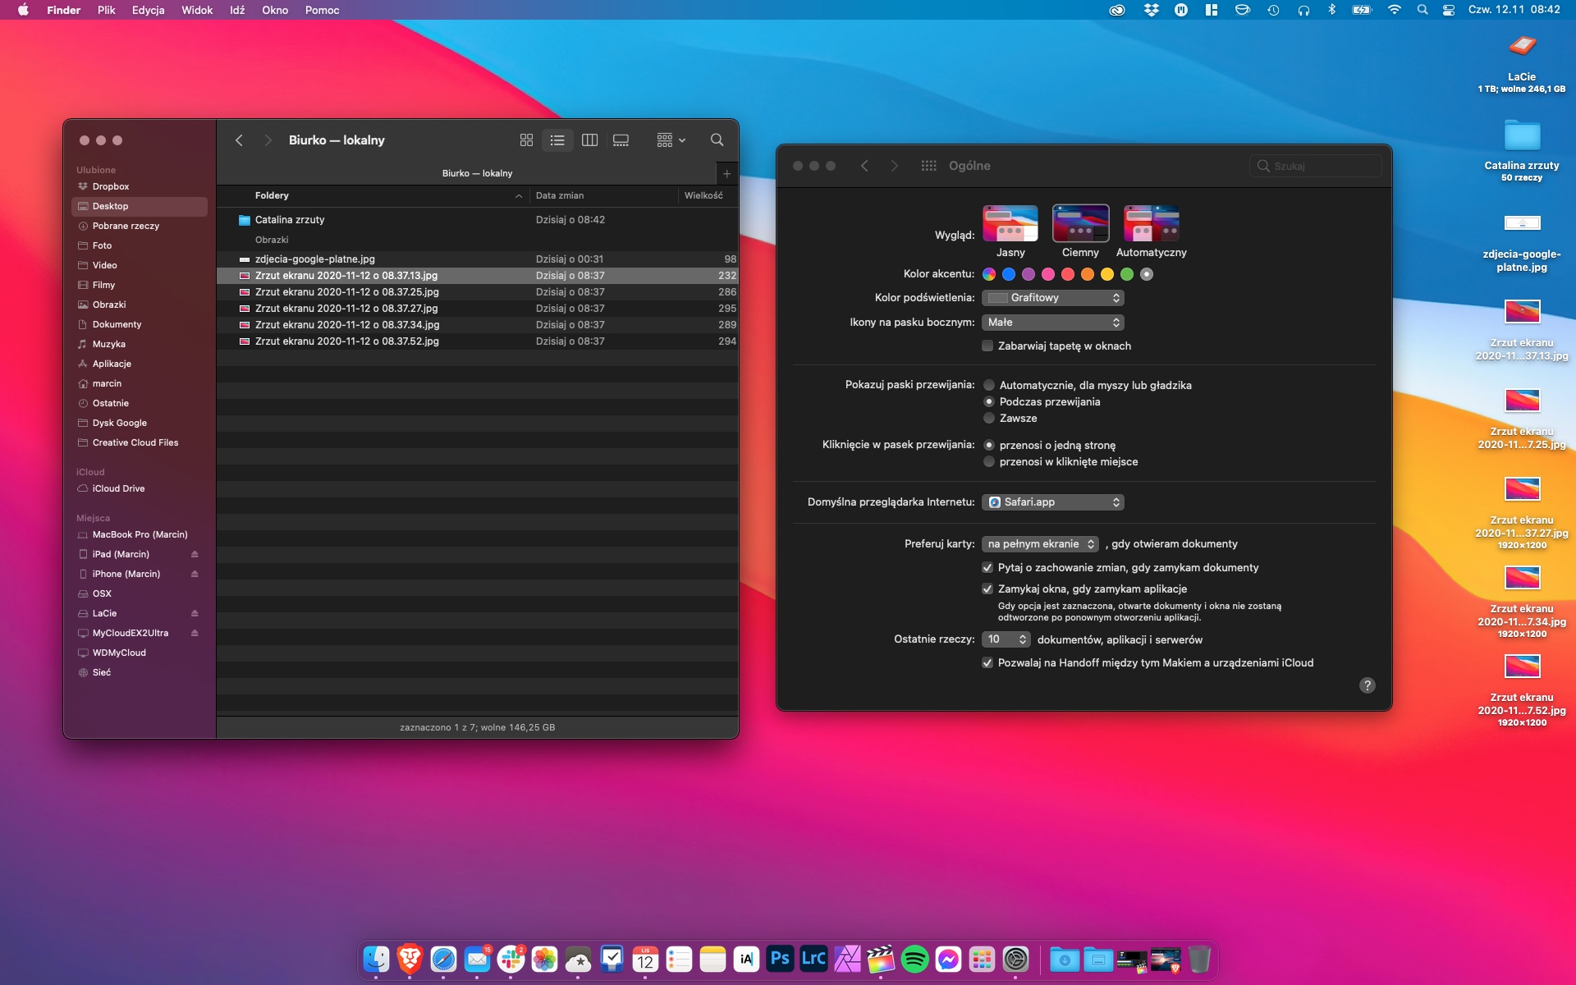The height and width of the screenshot is (985, 1576).
Task: Toggle Handoff checkbox
Action: pyautogui.click(x=987, y=662)
